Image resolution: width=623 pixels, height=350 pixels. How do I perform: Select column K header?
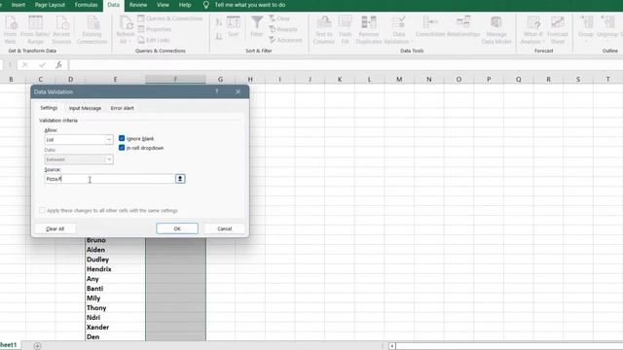pos(340,80)
